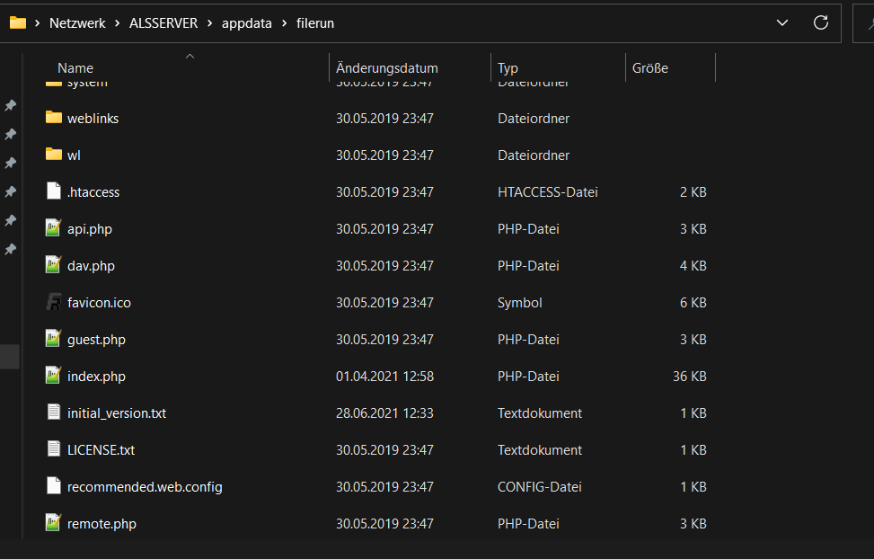Click the index.php file name

96,376
